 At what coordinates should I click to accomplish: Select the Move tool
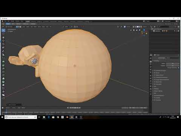pos(3,37)
